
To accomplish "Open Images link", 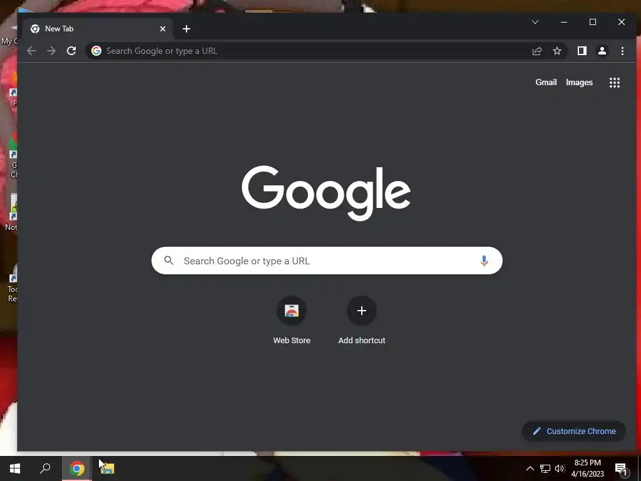I will point(579,82).
